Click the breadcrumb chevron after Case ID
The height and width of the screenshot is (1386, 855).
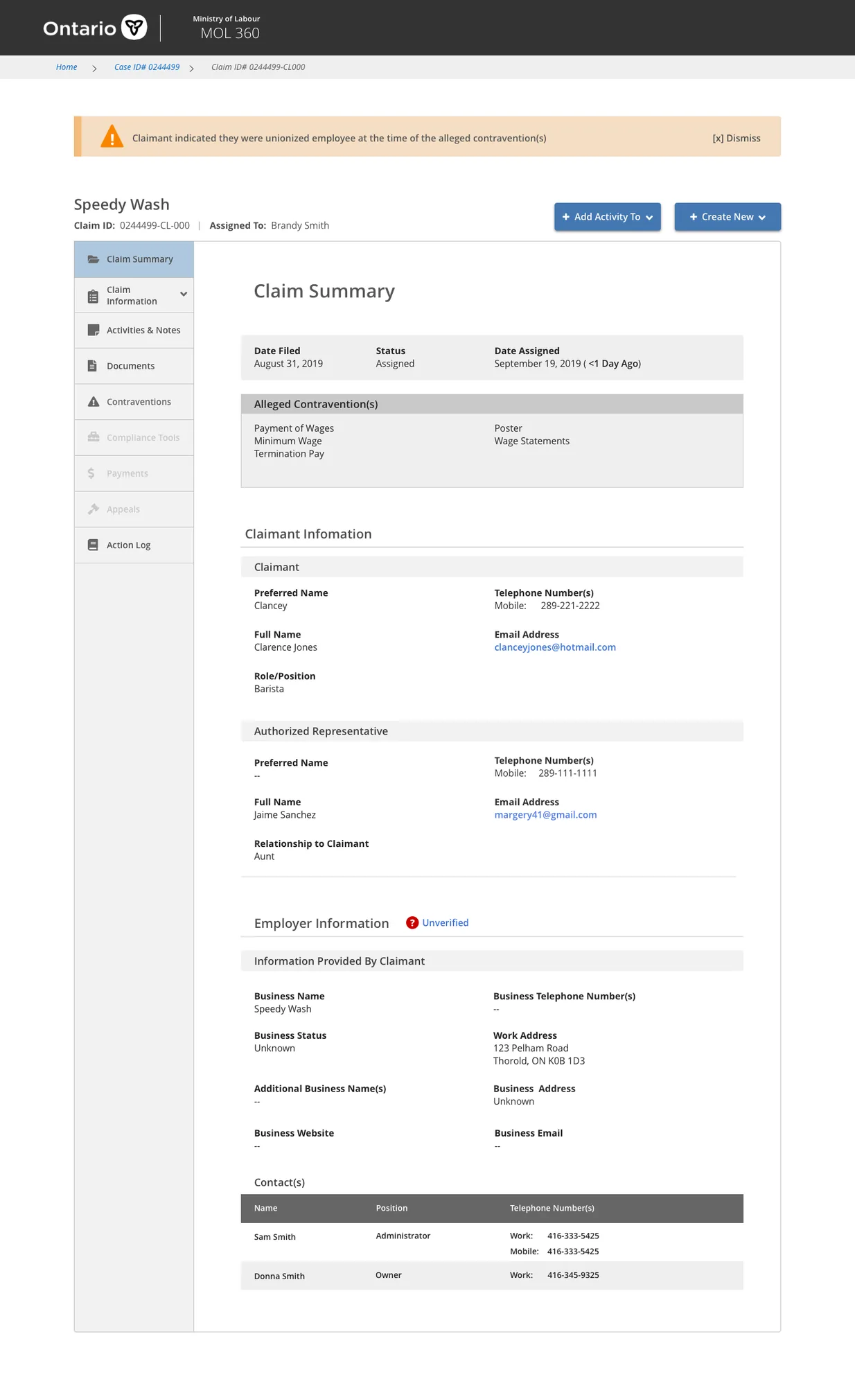pyautogui.click(x=191, y=68)
